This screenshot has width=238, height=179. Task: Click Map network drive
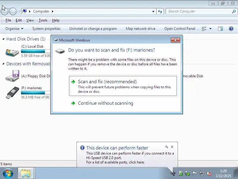[x=140, y=29]
